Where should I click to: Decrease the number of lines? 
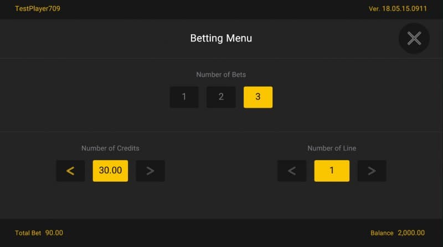pos(292,171)
